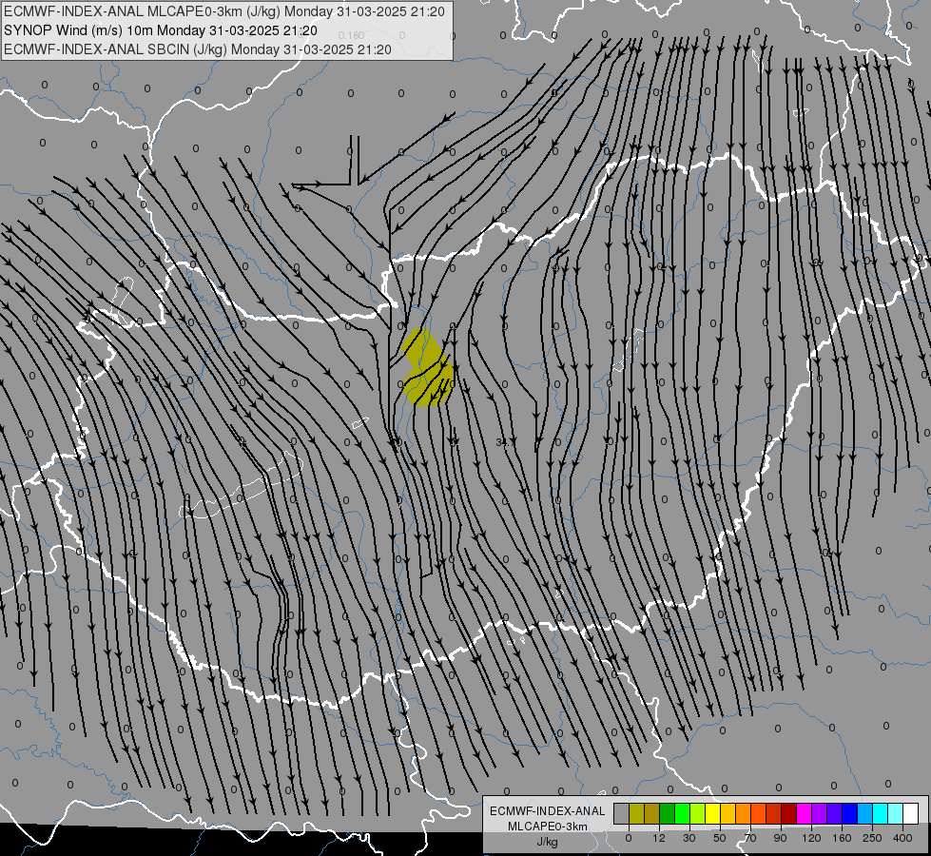Click the SYNOP Wind 10m header line
The height and width of the screenshot is (856, 931).
click(161, 30)
